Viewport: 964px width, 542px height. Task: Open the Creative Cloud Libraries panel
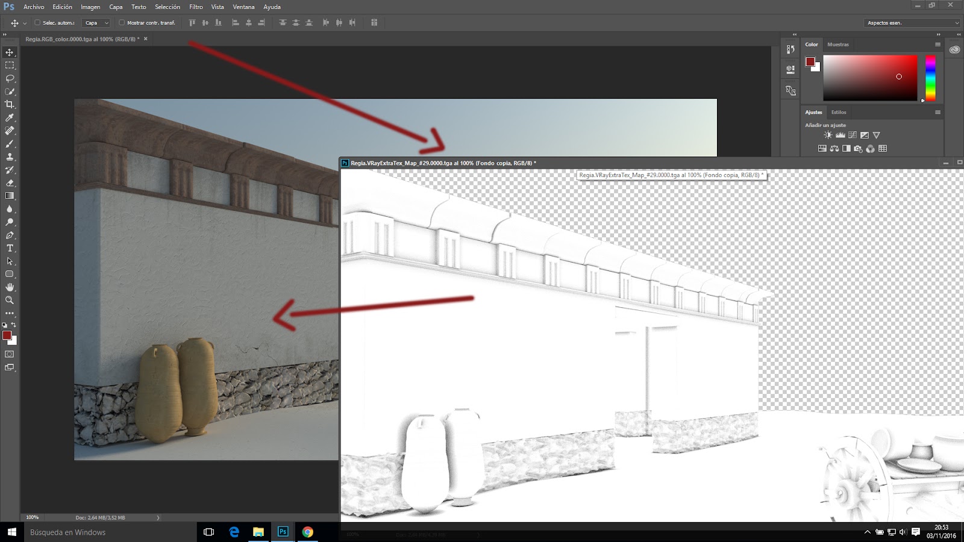pos(954,49)
